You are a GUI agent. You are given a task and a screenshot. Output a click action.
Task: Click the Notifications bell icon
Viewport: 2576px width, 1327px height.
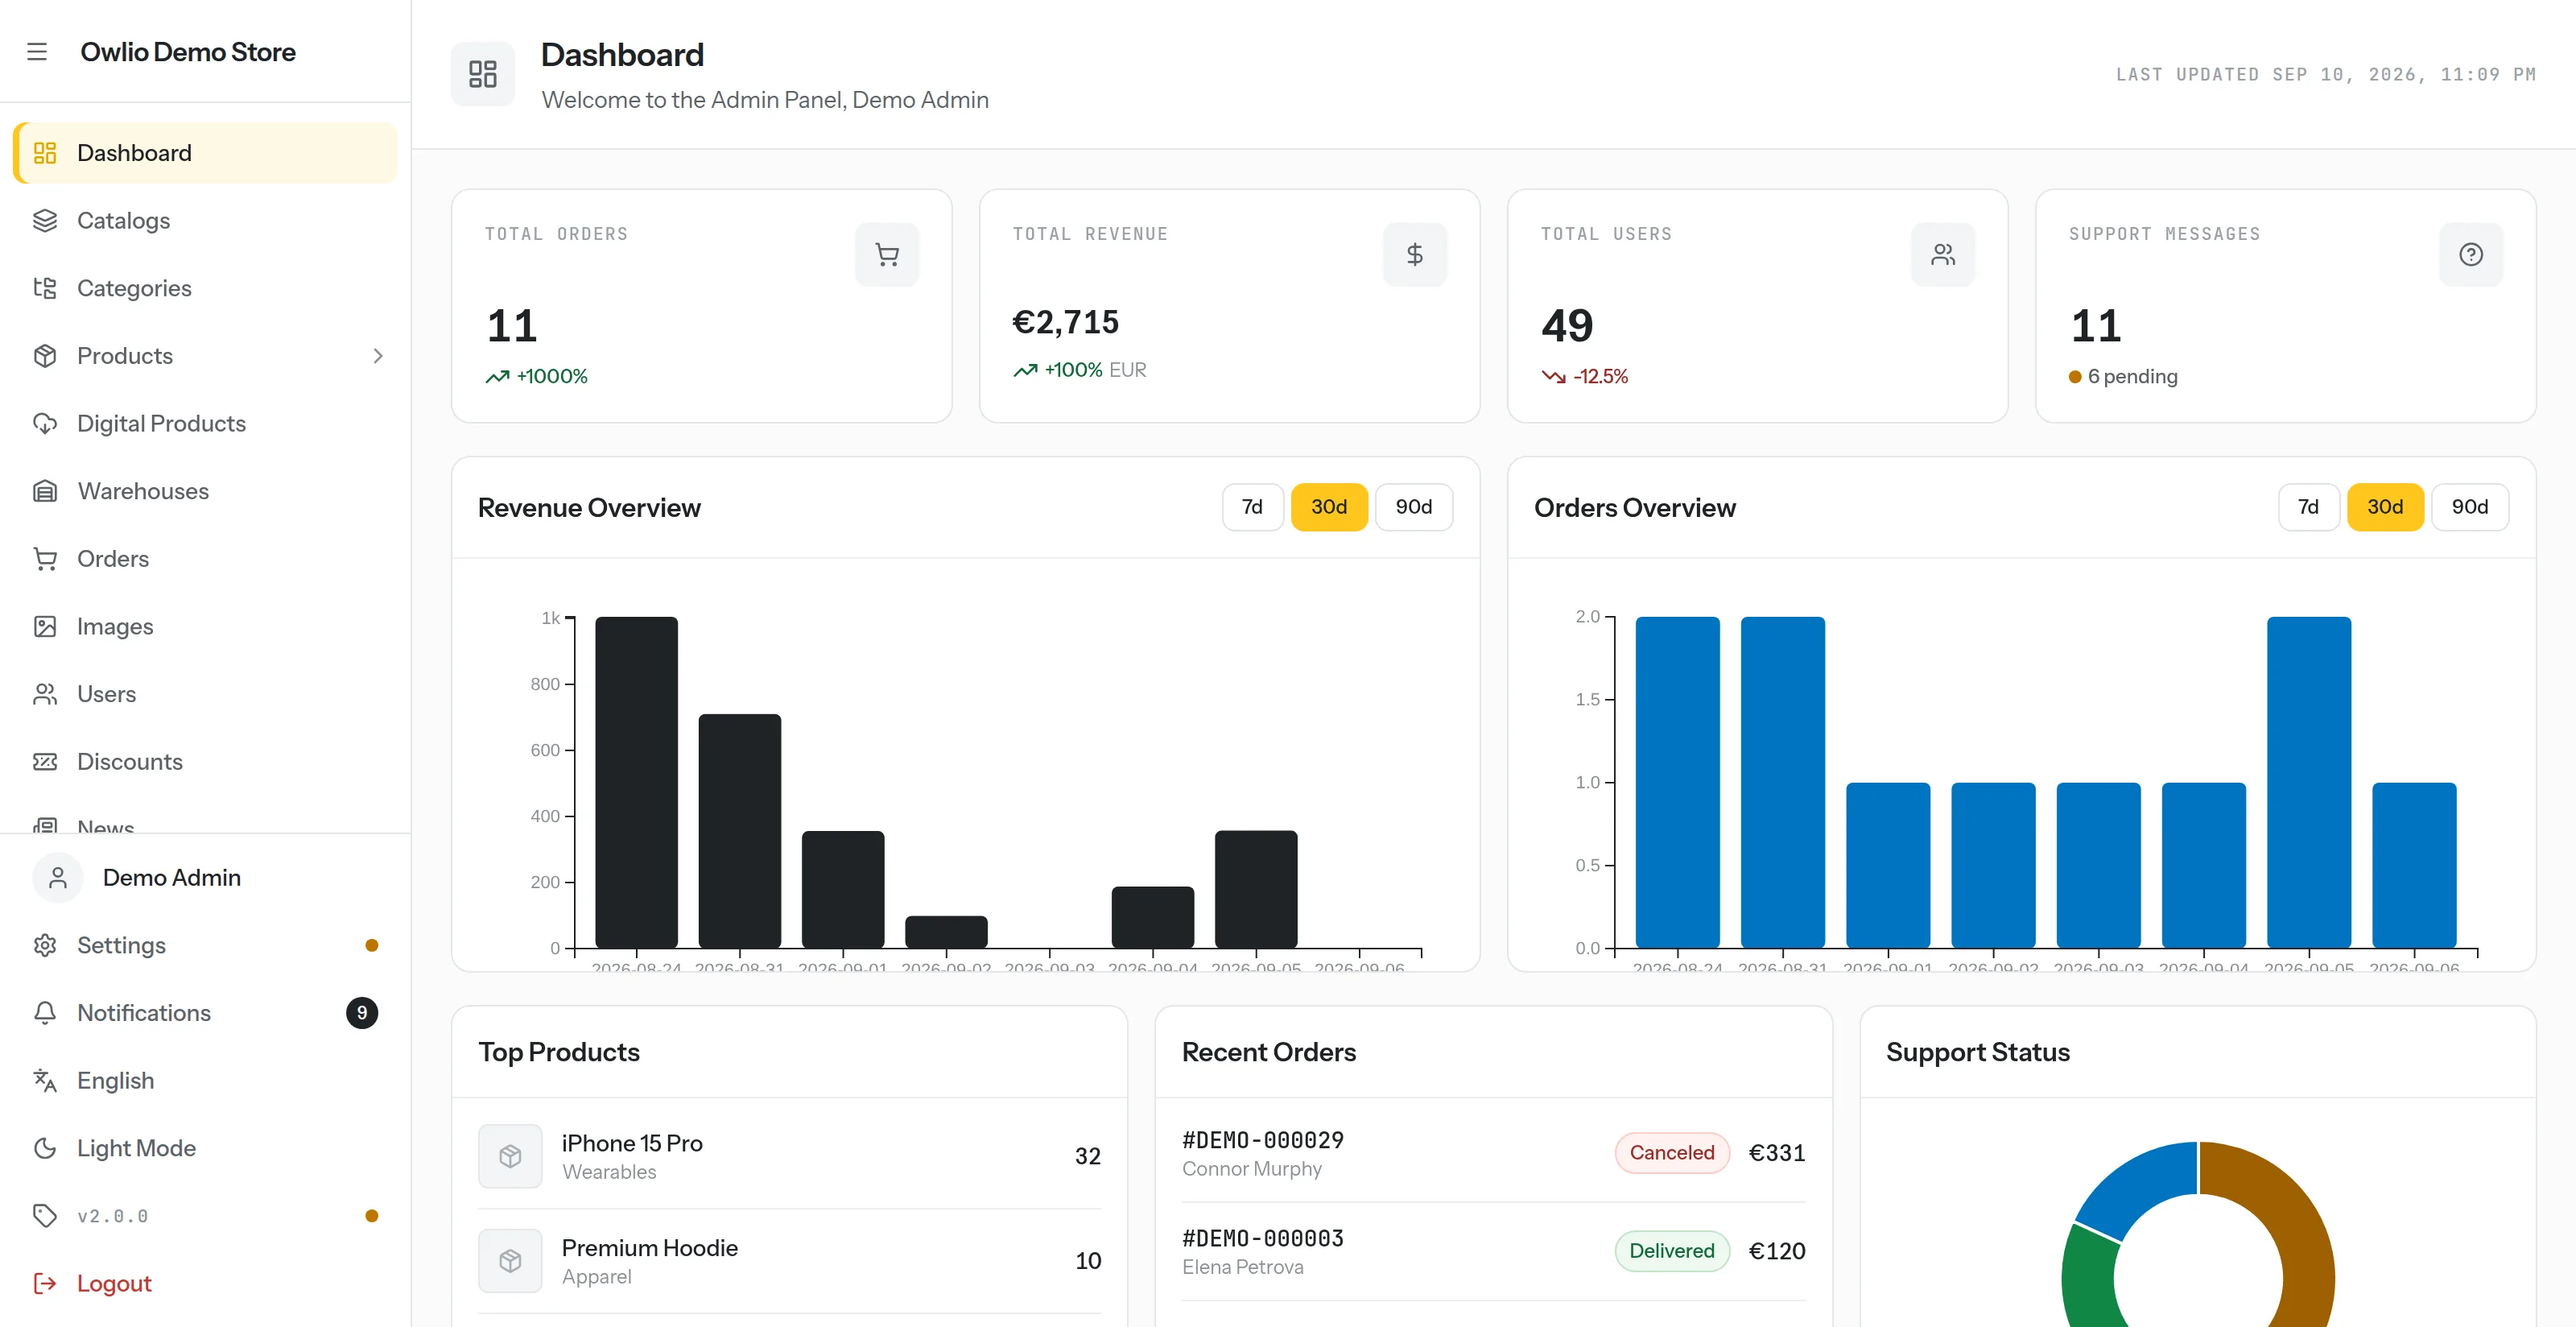45,1013
